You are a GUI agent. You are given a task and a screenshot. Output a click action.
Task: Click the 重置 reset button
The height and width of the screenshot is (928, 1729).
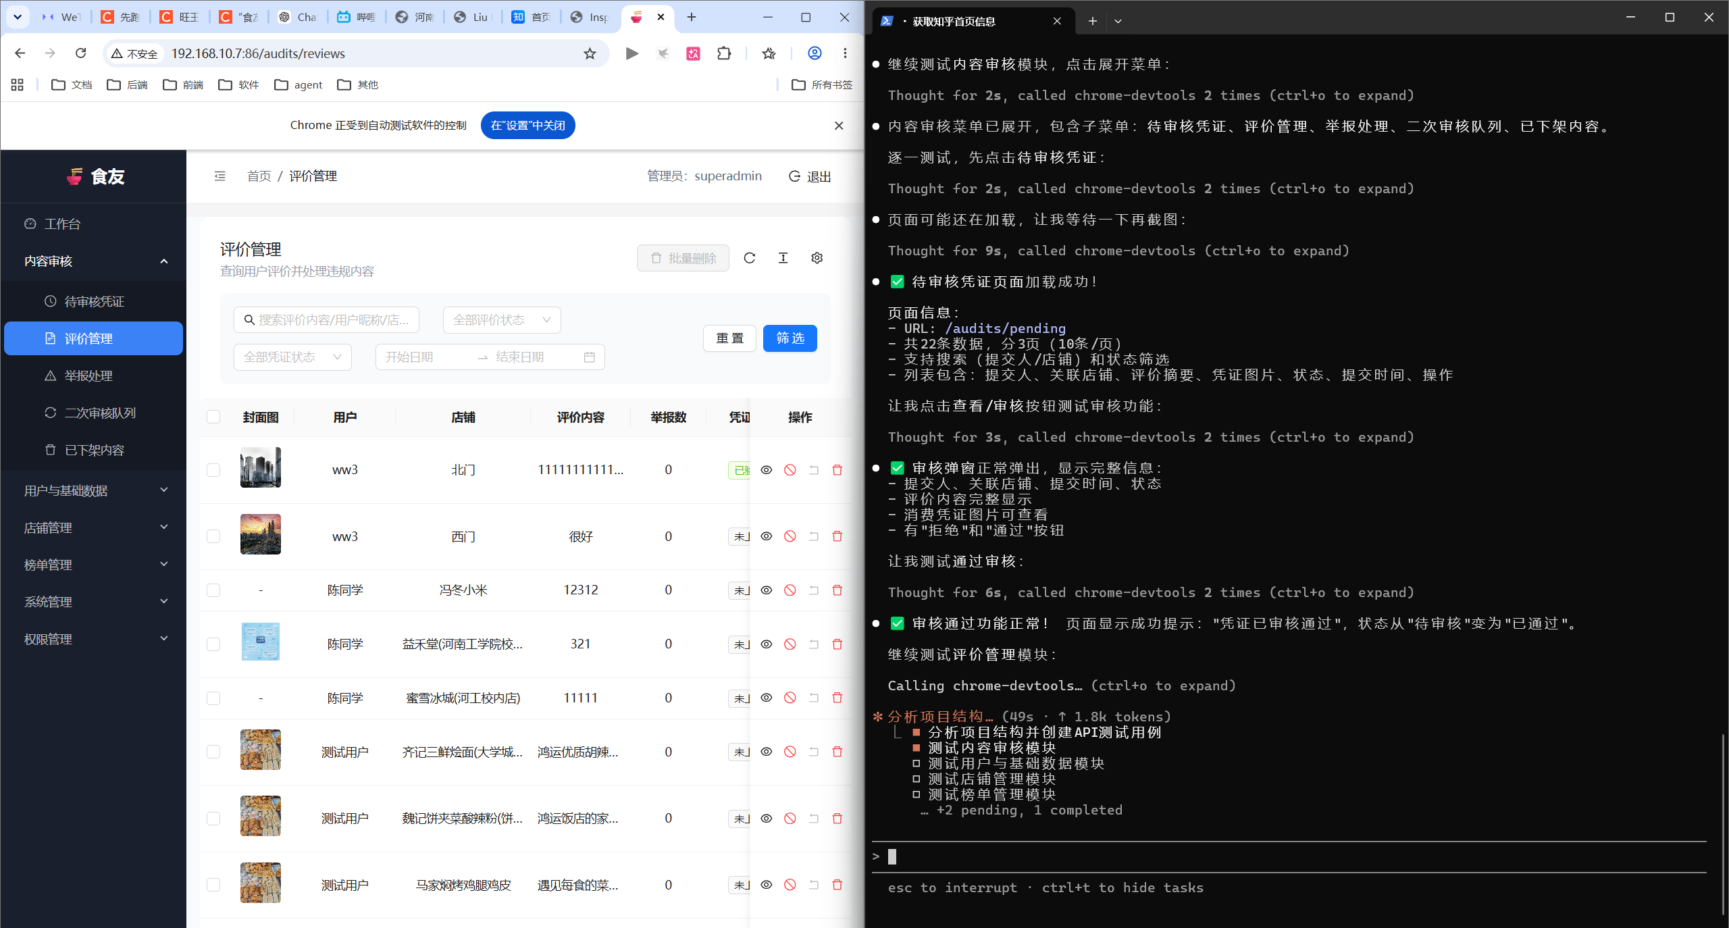click(729, 338)
